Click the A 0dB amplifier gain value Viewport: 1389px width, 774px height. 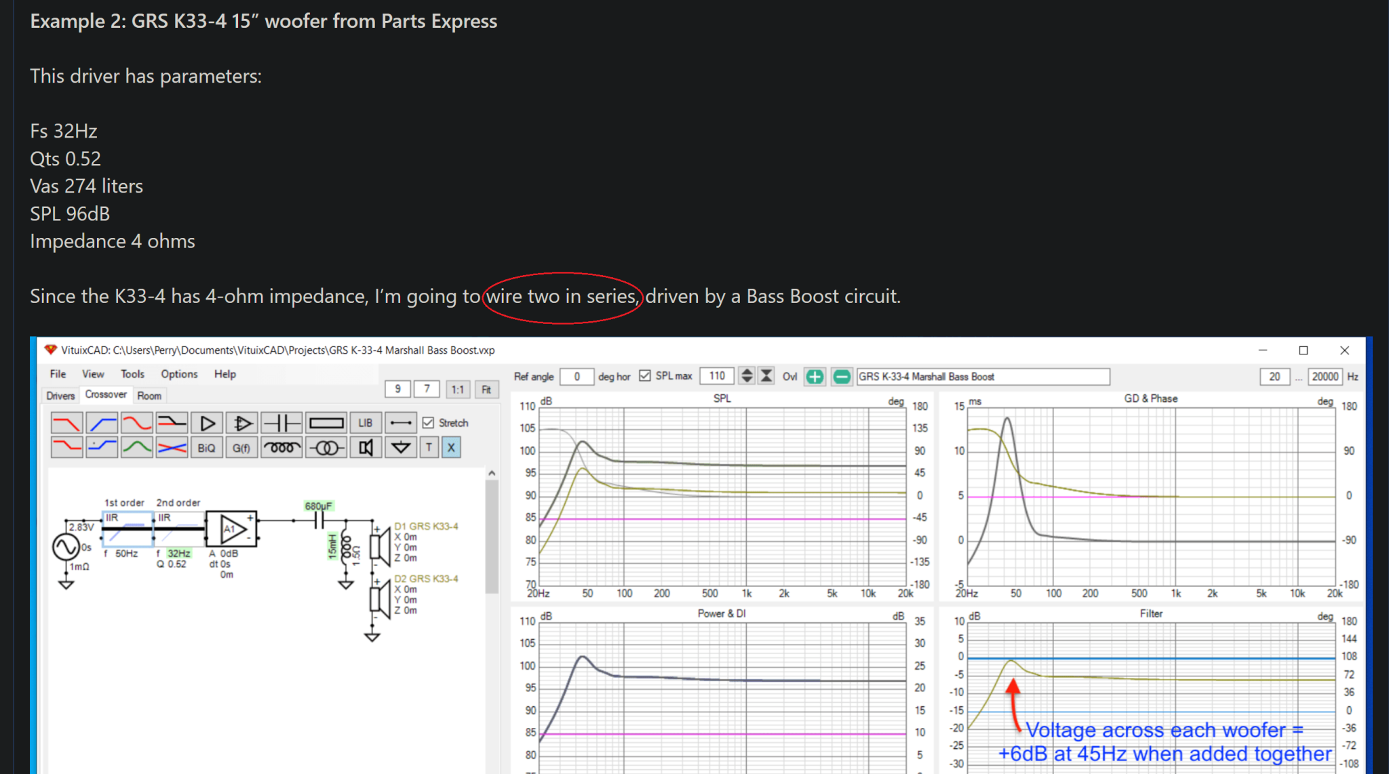(223, 554)
